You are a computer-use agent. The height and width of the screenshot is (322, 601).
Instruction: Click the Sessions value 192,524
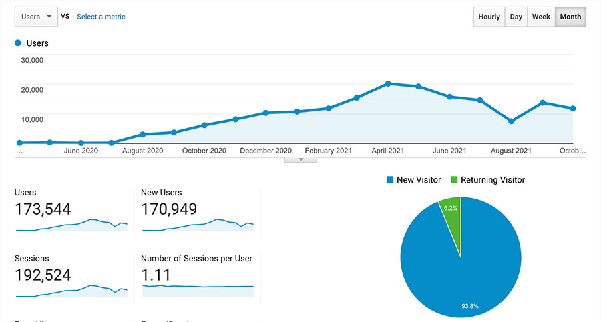tap(43, 275)
